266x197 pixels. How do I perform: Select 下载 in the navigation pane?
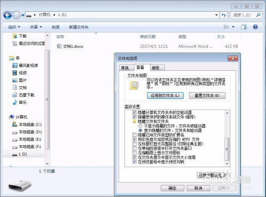(20, 36)
